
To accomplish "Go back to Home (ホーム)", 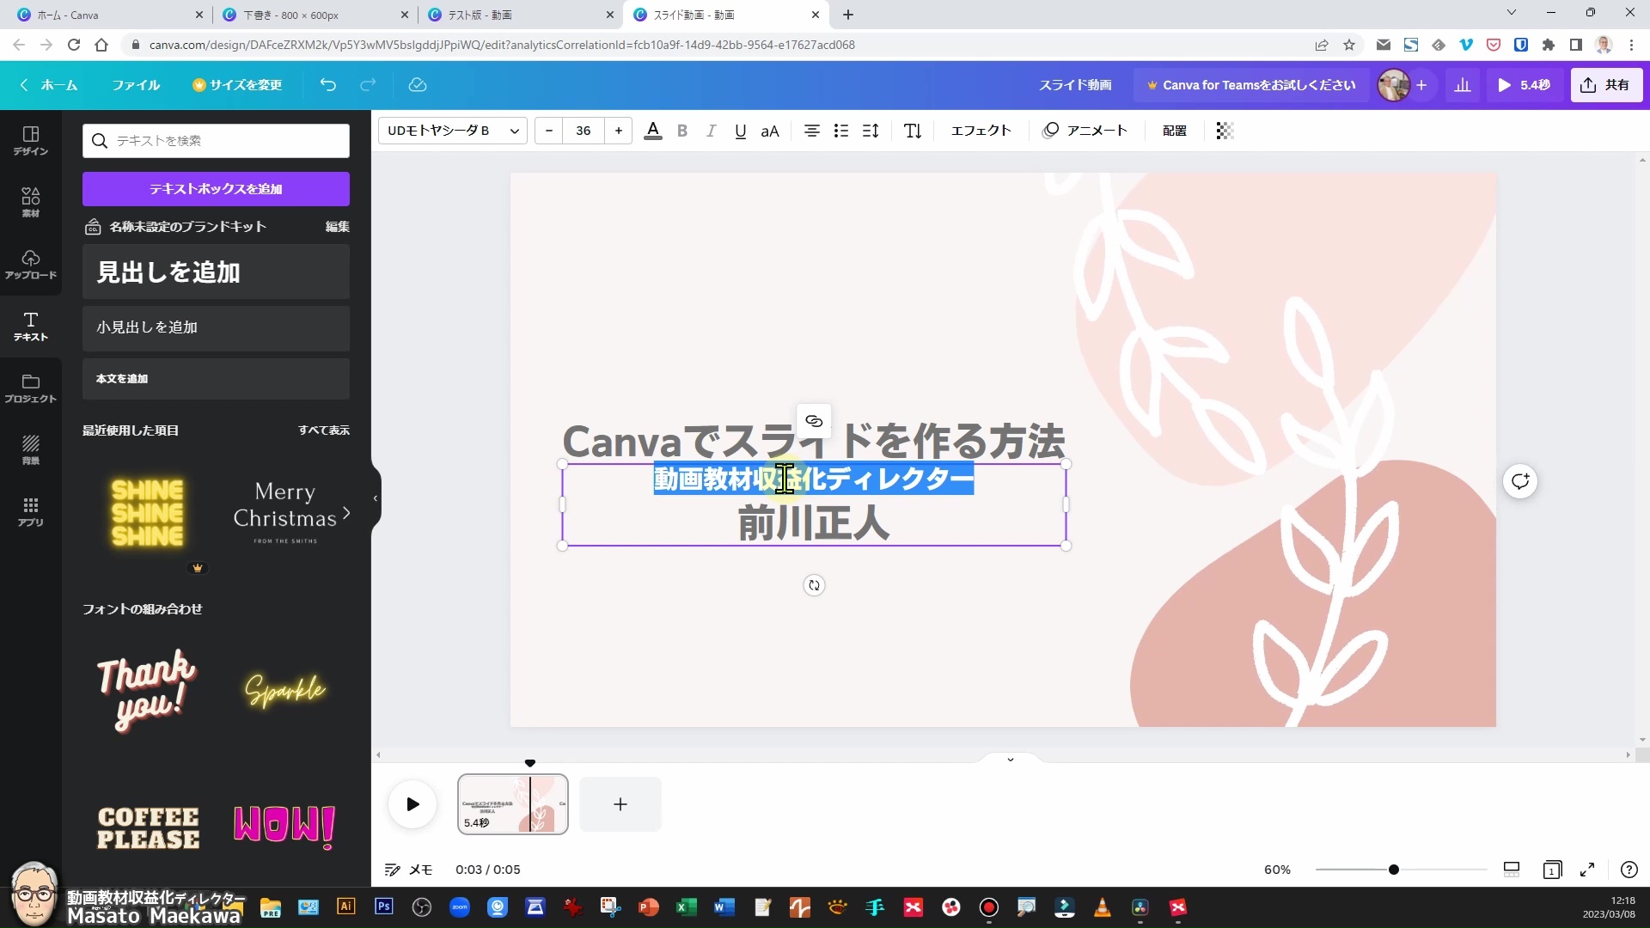I will [49, 85].
